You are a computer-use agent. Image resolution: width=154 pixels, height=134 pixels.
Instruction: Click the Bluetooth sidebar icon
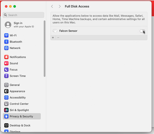[6, 42]
